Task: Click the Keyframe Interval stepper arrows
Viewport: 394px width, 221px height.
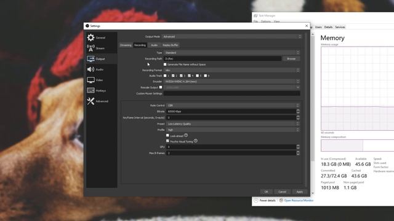Action: click(x=298, y=117)
